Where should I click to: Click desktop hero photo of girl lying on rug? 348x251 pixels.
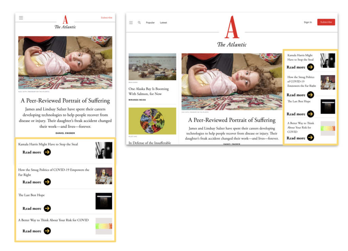pos(232,82)
